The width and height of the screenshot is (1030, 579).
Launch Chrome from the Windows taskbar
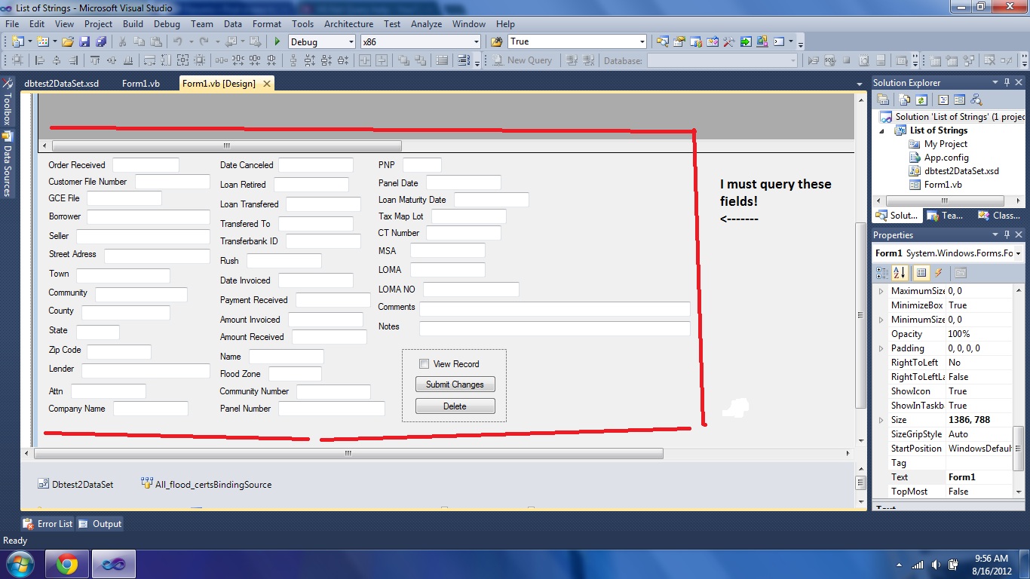66,563
